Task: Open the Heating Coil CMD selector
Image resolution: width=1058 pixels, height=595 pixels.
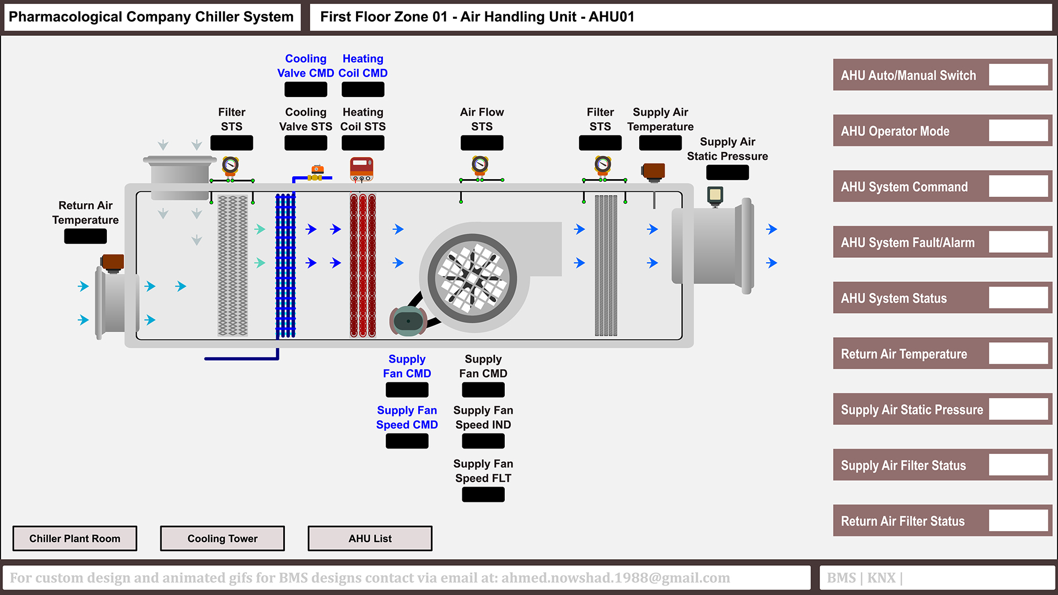Action: click(363, 89)
